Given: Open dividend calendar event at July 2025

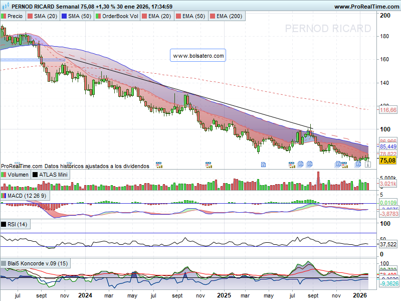Looking at the screenshot, I should pos(292,165).
